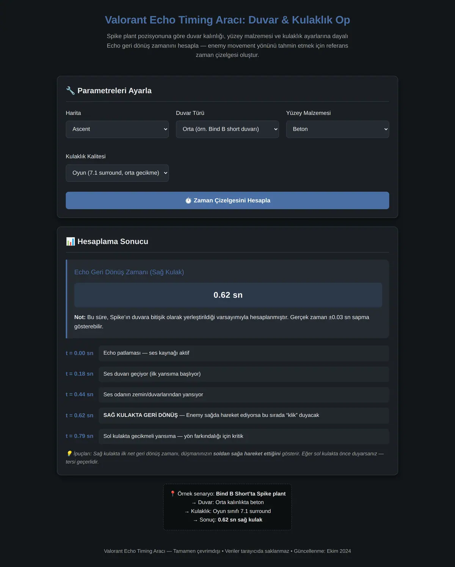Open the Harita dropdown showing Ascent
The height and width of the screenshot is (567, 455).
click(x=117, y=129)
